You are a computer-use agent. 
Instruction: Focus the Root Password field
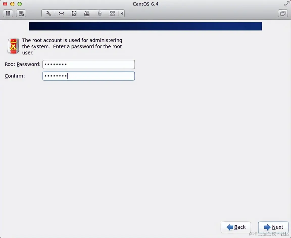(89, 65)
